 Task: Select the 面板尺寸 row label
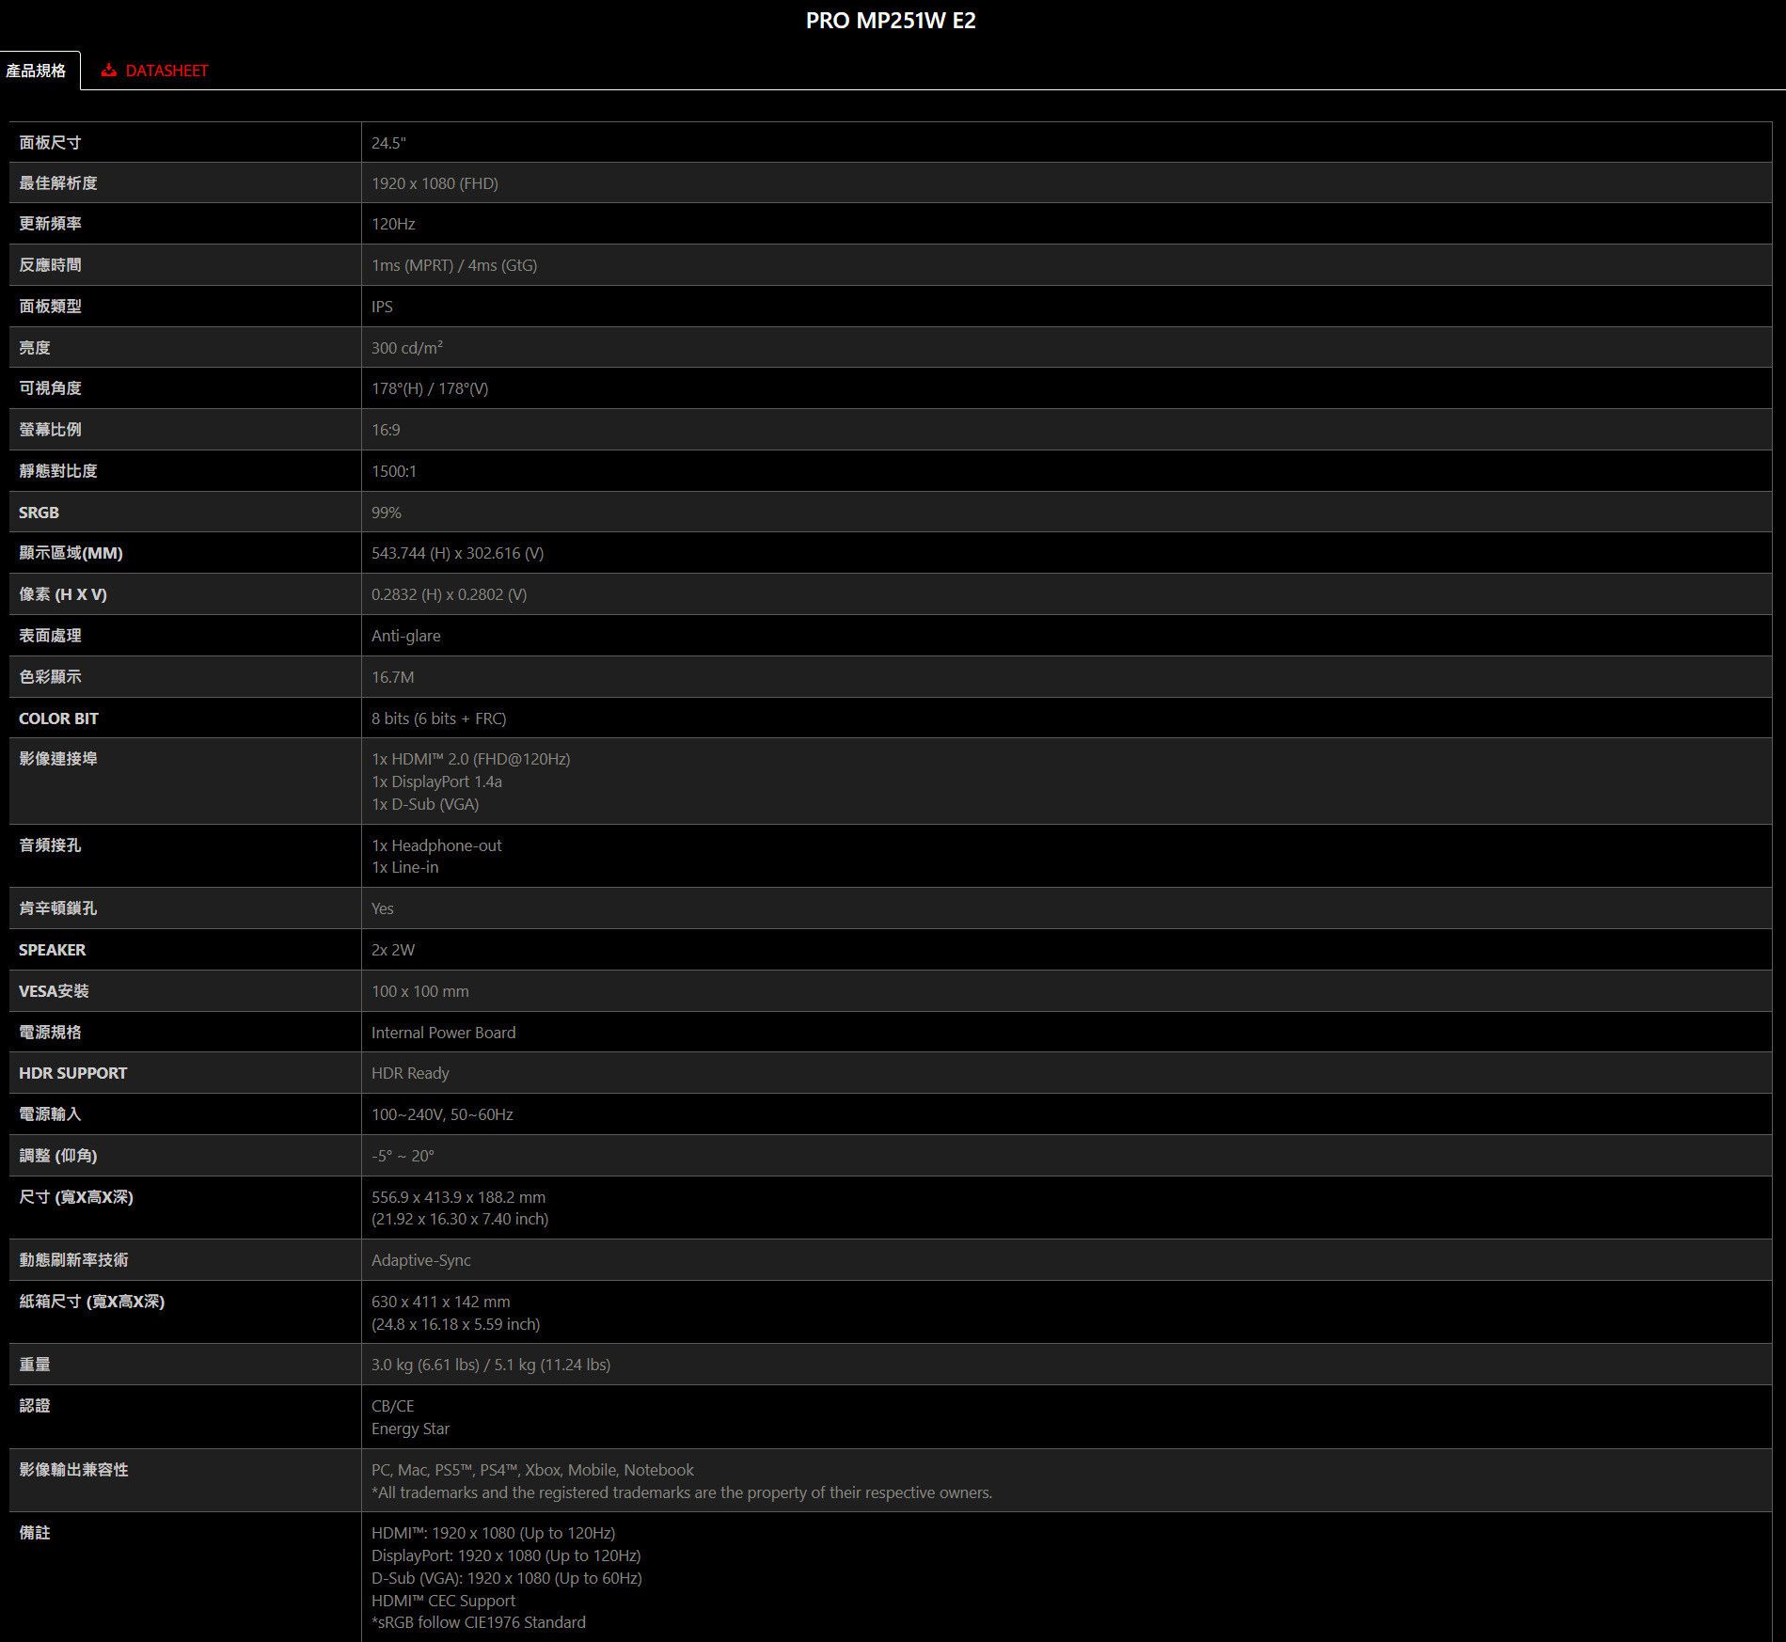click(x=50, y=143)
